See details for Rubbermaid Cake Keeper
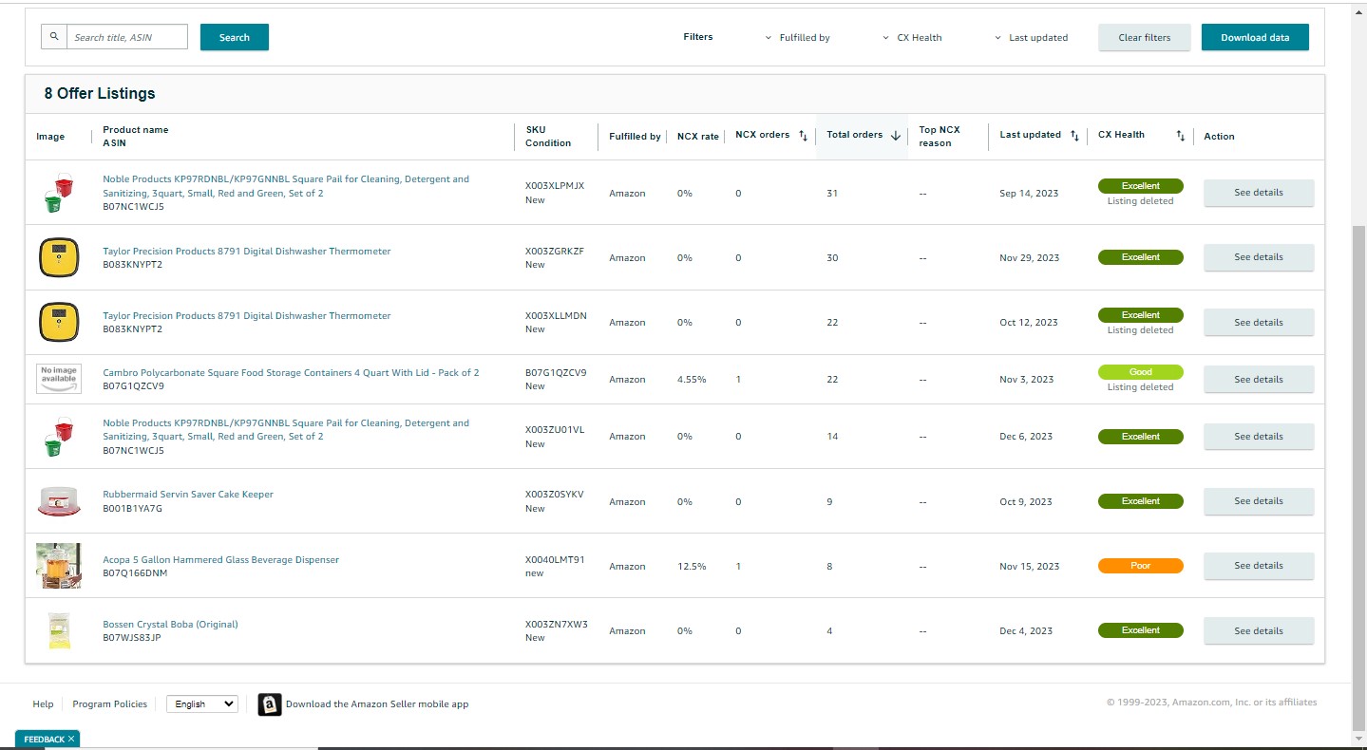Viewport: 1367px width, 750px height. pos(1259,501)
